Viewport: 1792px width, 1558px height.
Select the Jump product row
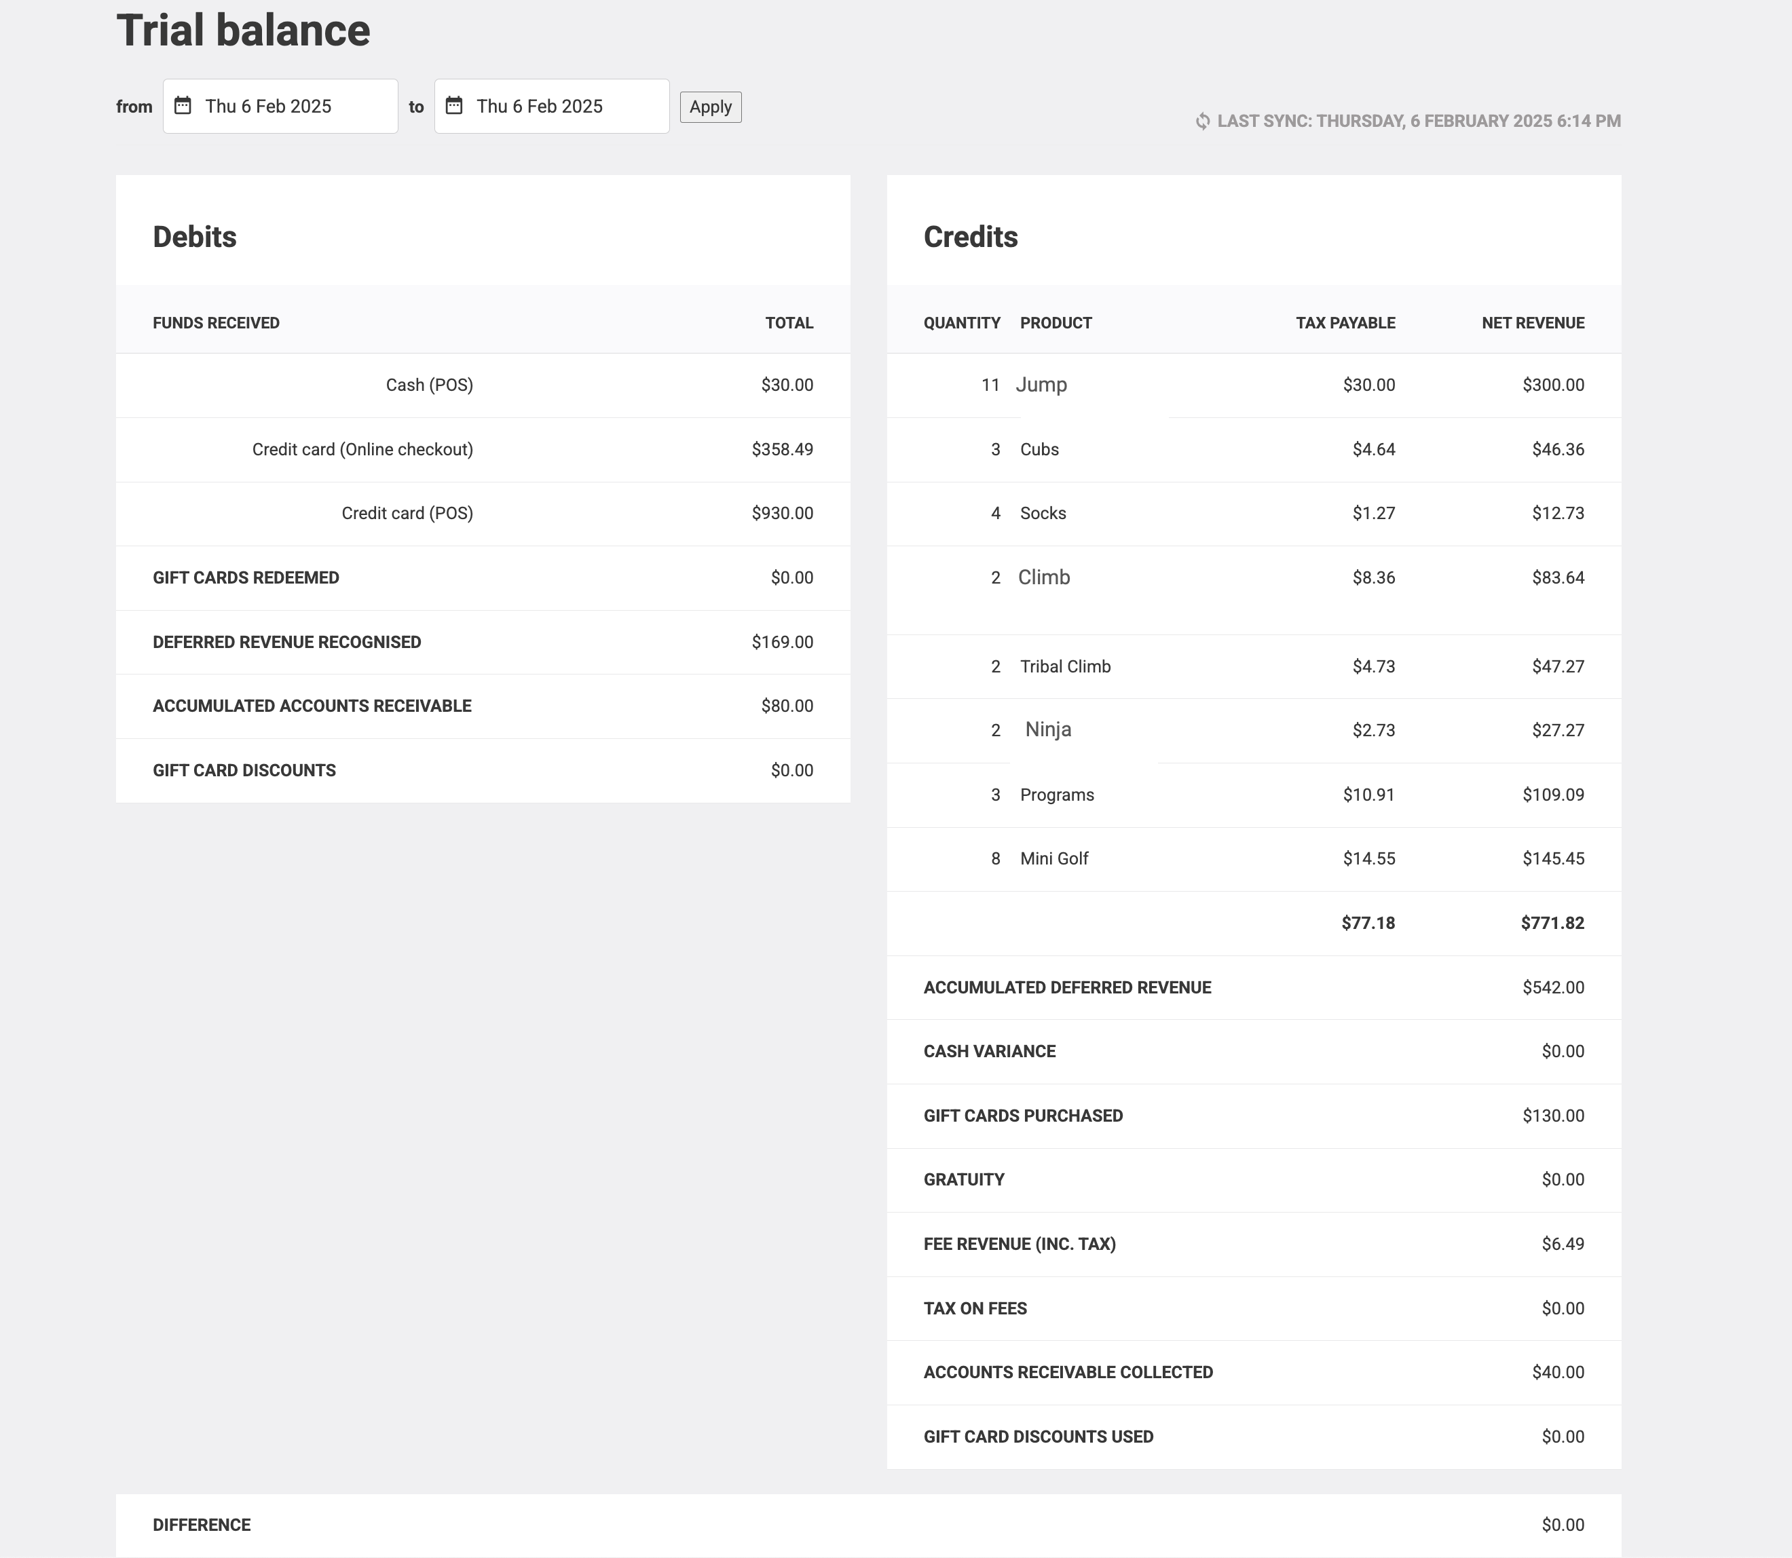pyautogui.click(x=1041, y=385)
